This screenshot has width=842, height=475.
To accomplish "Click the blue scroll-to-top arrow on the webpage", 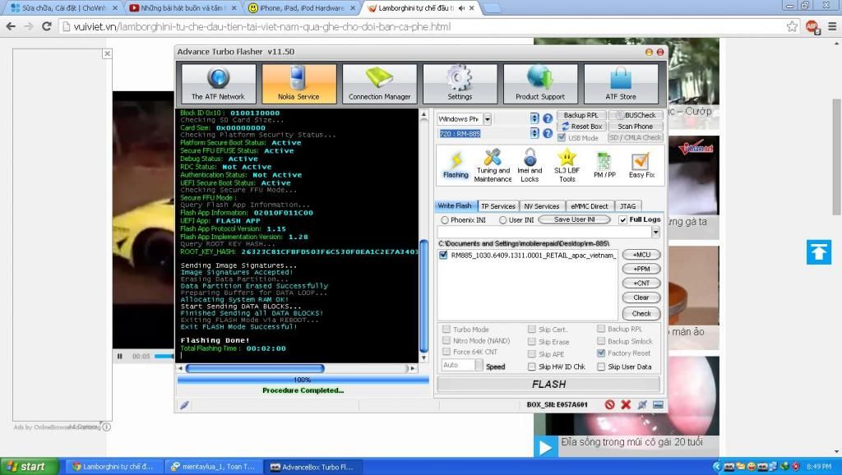I will tap(819, 251).
